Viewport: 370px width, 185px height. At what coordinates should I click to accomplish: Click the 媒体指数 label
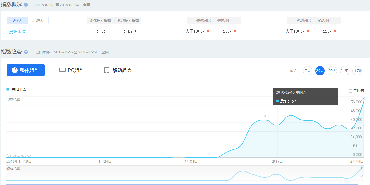click(x=14, y=169)
